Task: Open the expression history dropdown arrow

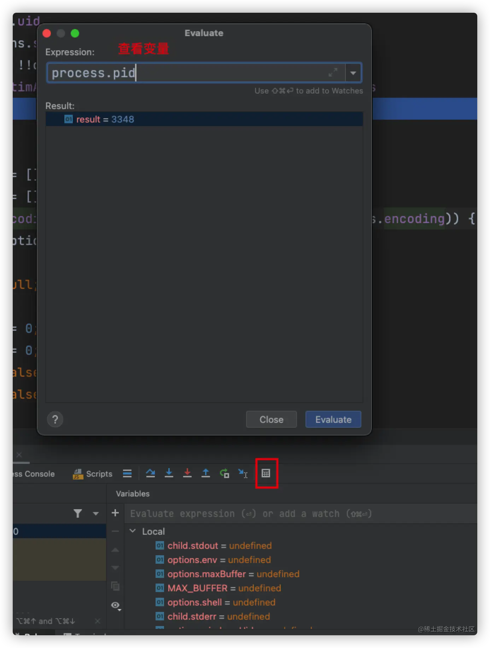Action: [353, 73]
